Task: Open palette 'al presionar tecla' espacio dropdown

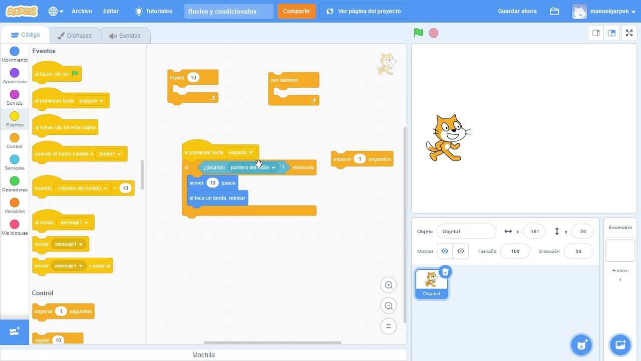Action: point(92,101)
